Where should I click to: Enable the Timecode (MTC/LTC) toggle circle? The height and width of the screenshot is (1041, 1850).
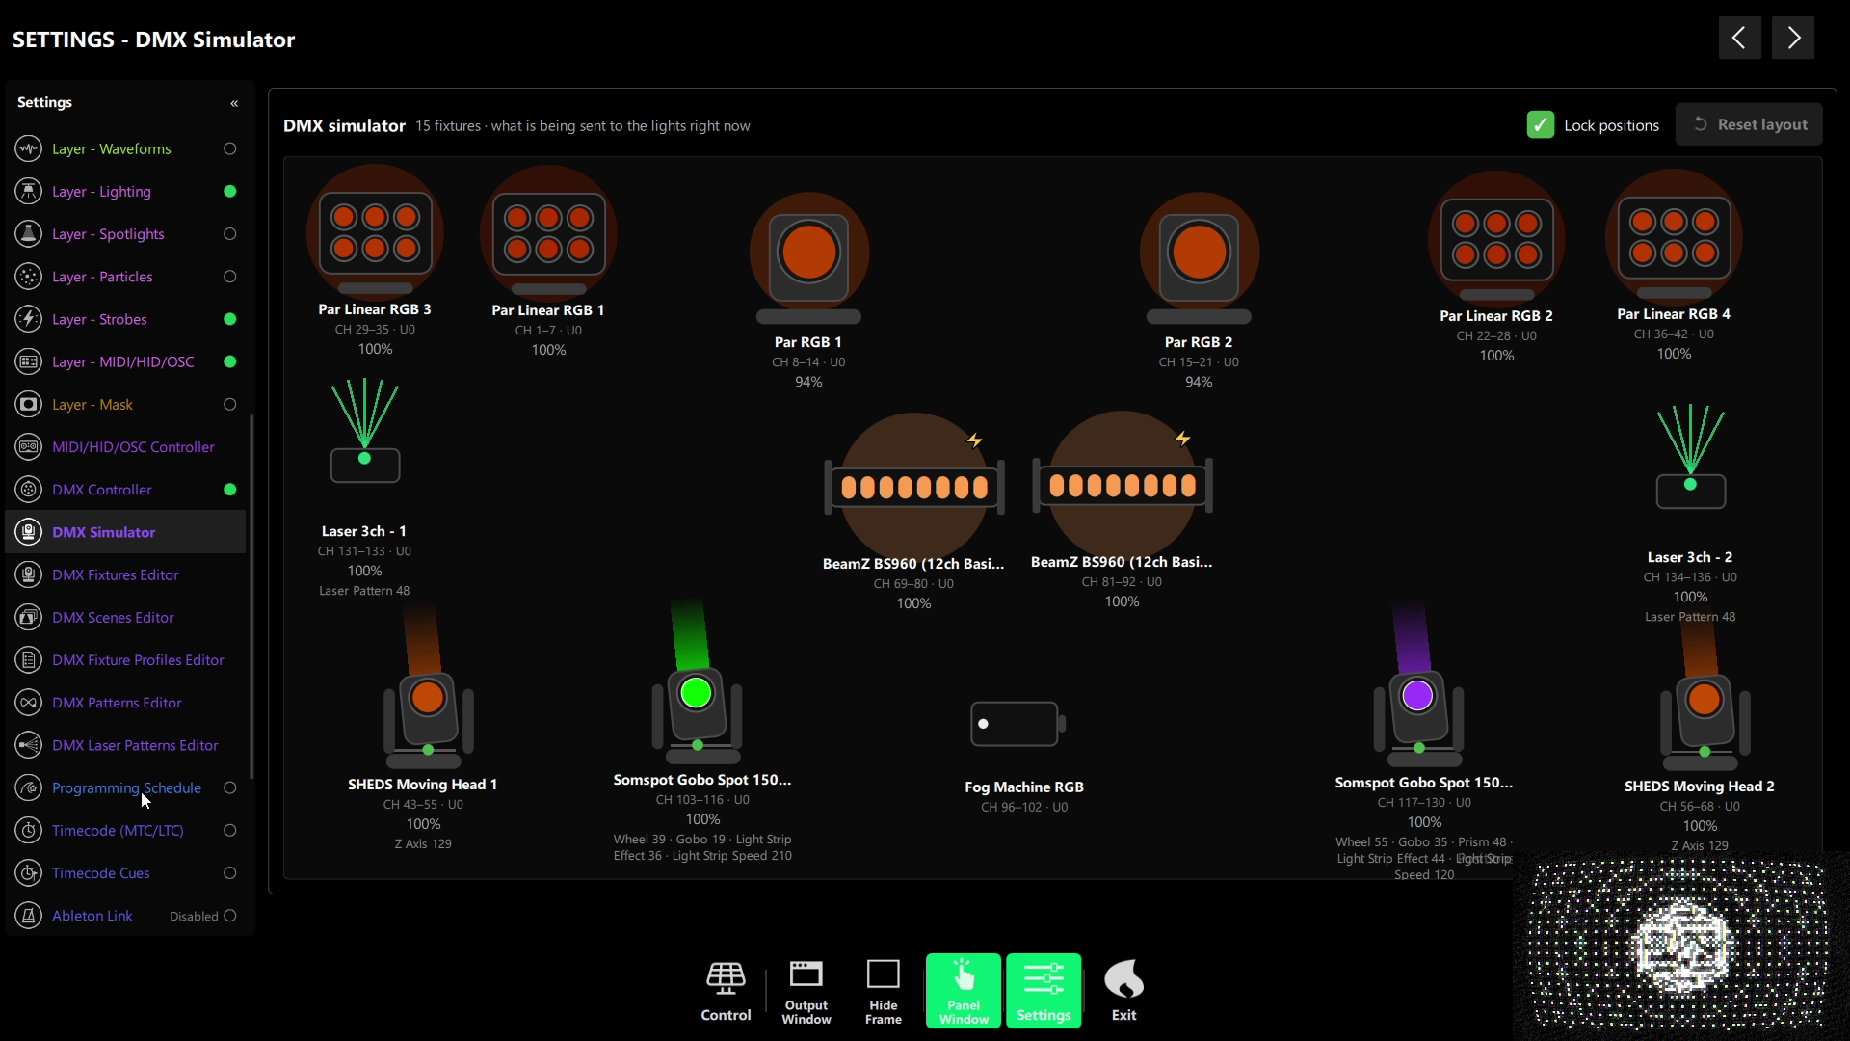229,831
